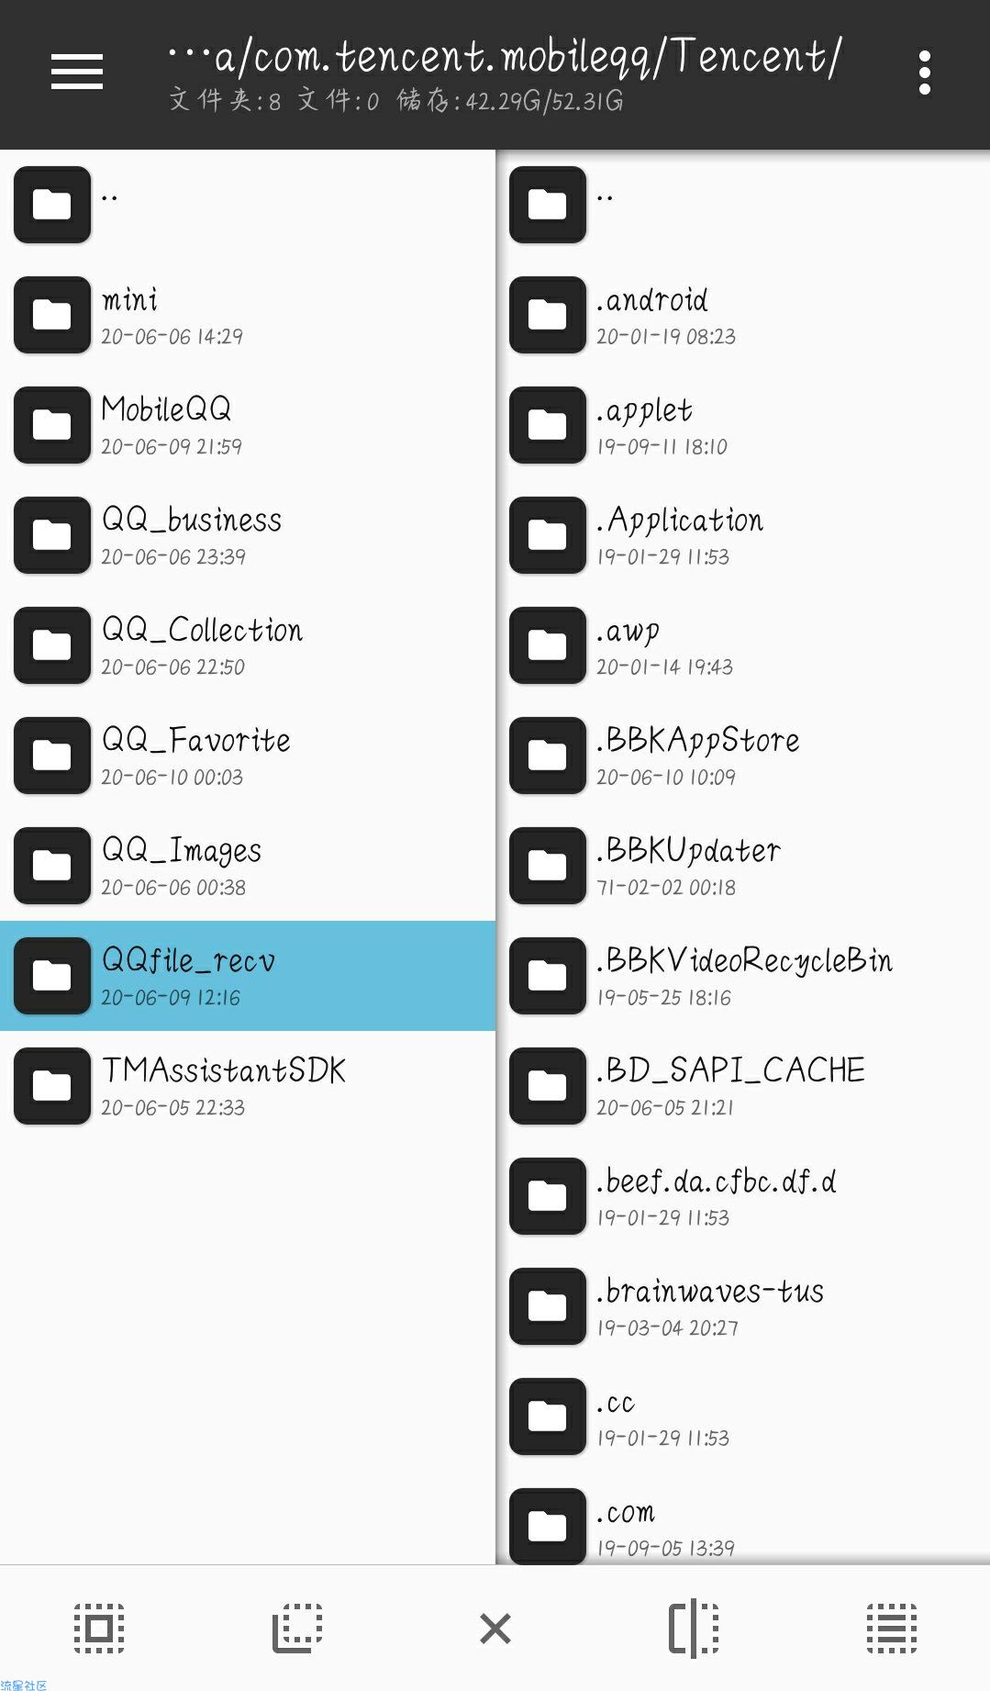This screenshot has height=1691, width=990.
Task: Open the three-dot overflow menu
Action: [x=924, y=73]
